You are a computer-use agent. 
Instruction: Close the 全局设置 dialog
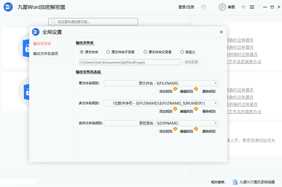[221, 32]
